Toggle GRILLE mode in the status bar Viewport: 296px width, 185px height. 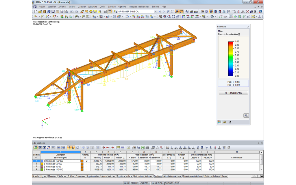point(134,183)
